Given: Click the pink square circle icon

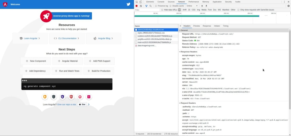Looking at the screenshot, I should [89, 96].
